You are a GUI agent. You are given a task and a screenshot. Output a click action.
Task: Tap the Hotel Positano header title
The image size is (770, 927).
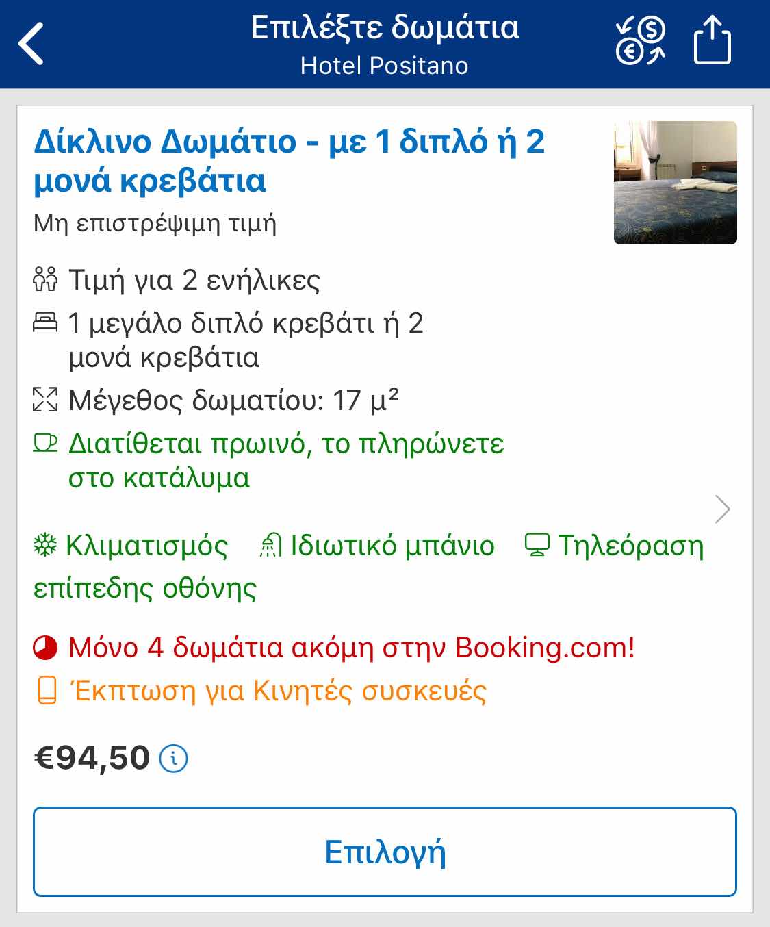coord(385,66)
